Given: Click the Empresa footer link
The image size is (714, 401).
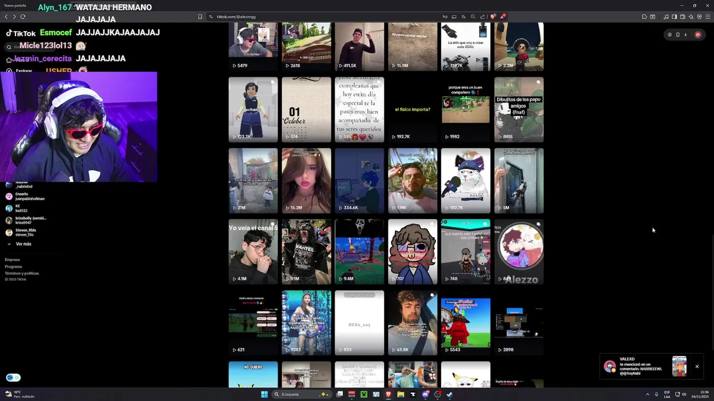Looking at the screenshot, I should click(12, 260).
